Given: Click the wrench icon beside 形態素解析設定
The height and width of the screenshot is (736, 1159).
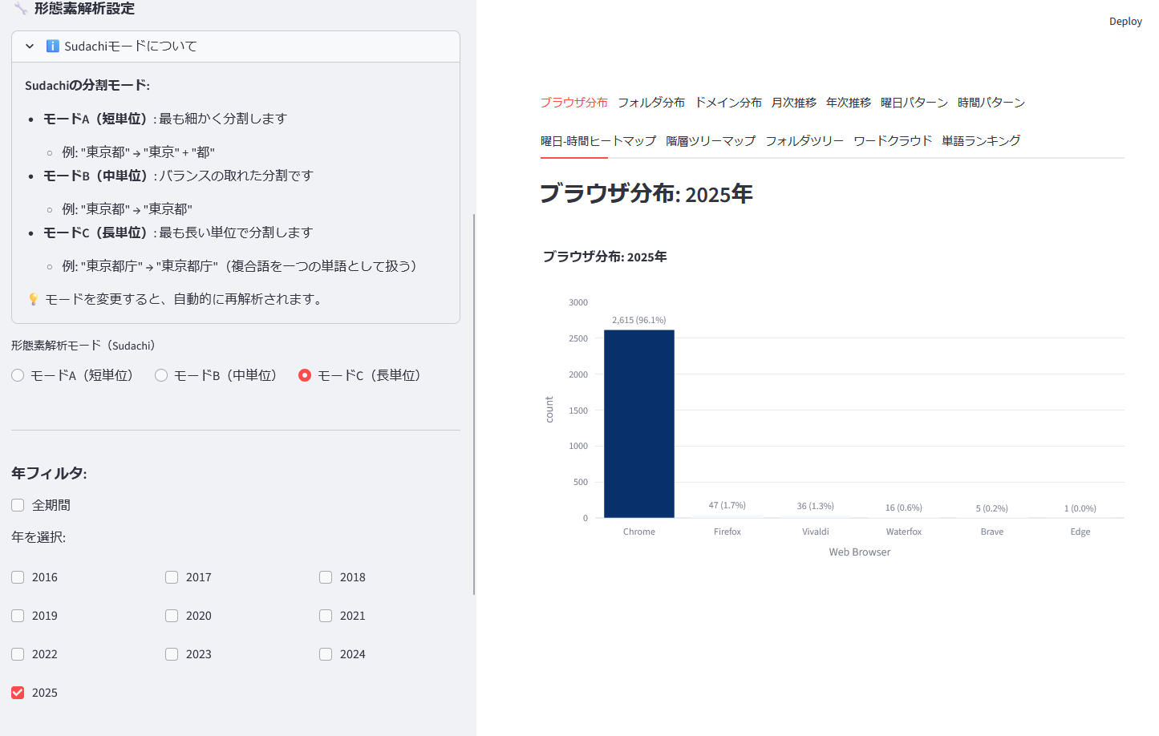Looking at the screenshot, I should pyautogui.click(x=19, y=9).
